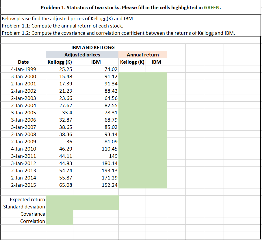Image resolution: width=262 pixels, height=240 pixels.
Task: Select Kellogg price 36
Action: point(60,141)
